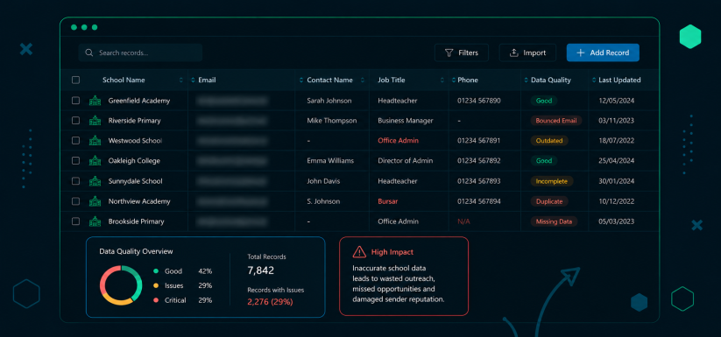Screen dimensions: 721x337
Task: Check the Oakleigh College row checkbox
Action: point(76,161)
